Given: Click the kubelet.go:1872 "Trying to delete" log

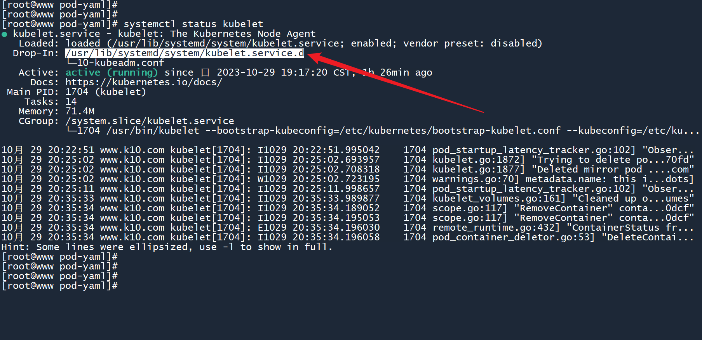Looking at the screenshot, I should [478, 160].
